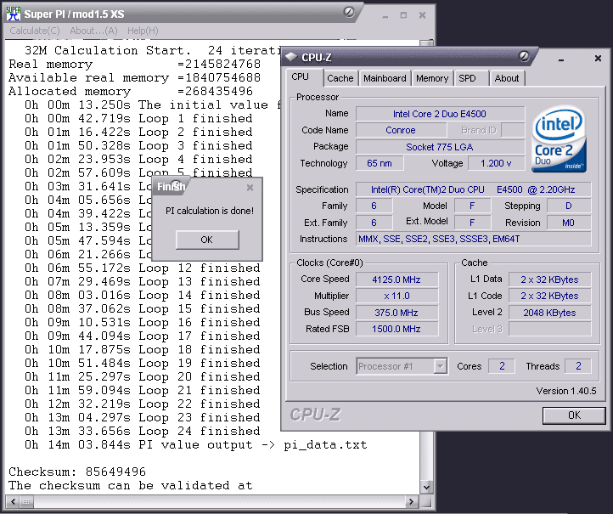Minimize the CPU-Z window
613x514 pixels.
click(561, 59)
